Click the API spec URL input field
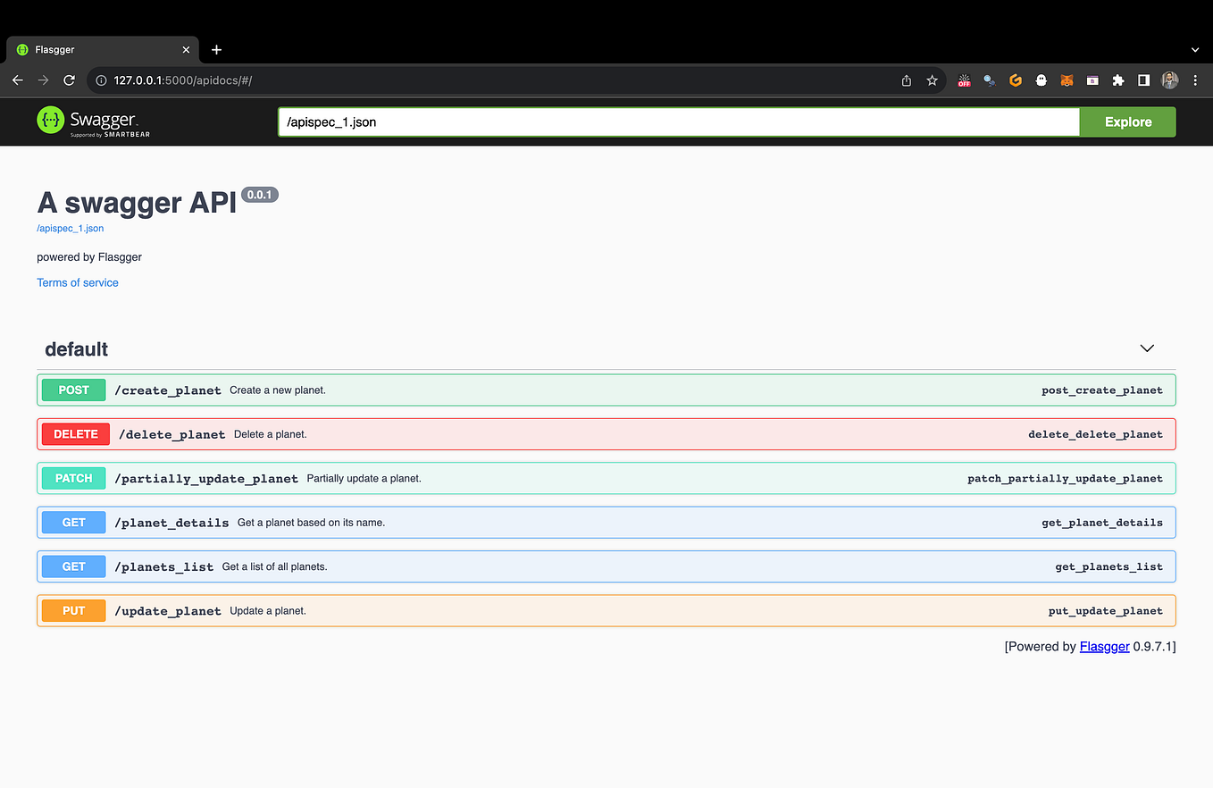This screenshot has height=788, width=1213. click(x=625, y=122)
